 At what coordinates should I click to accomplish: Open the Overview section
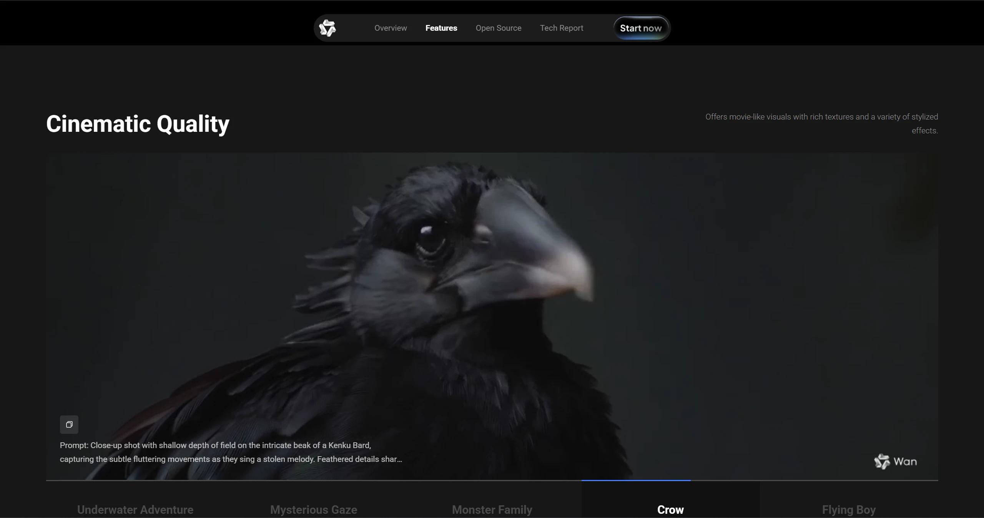point(391,28)
